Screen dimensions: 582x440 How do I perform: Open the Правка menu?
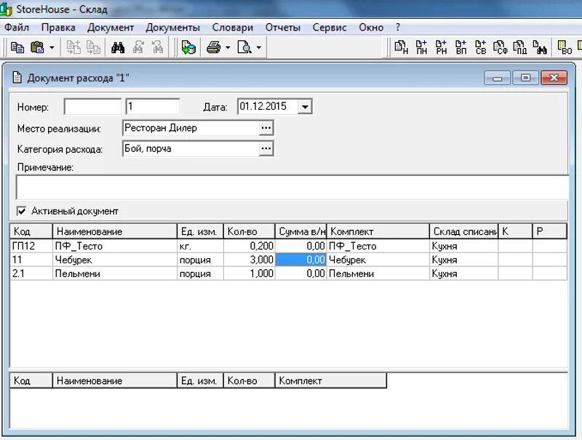coord(58,28)
